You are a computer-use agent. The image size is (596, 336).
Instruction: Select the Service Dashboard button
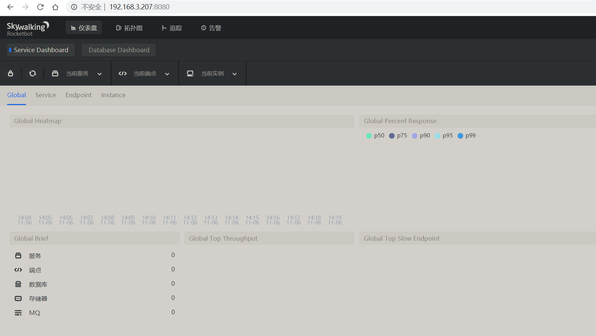point(41,50)
